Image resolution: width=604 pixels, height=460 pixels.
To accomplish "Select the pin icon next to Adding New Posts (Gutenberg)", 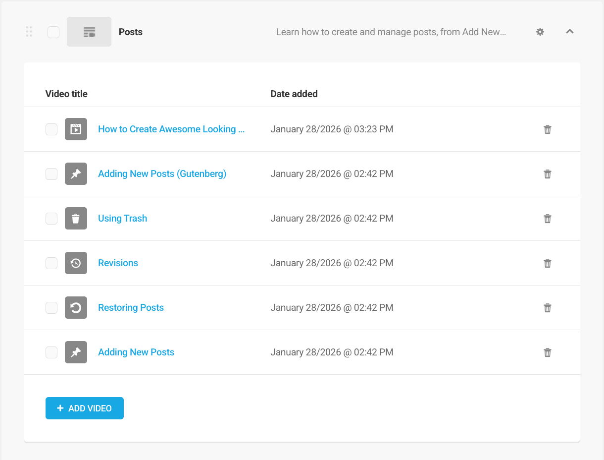I will pyautogui.click(x=76, y=173).
